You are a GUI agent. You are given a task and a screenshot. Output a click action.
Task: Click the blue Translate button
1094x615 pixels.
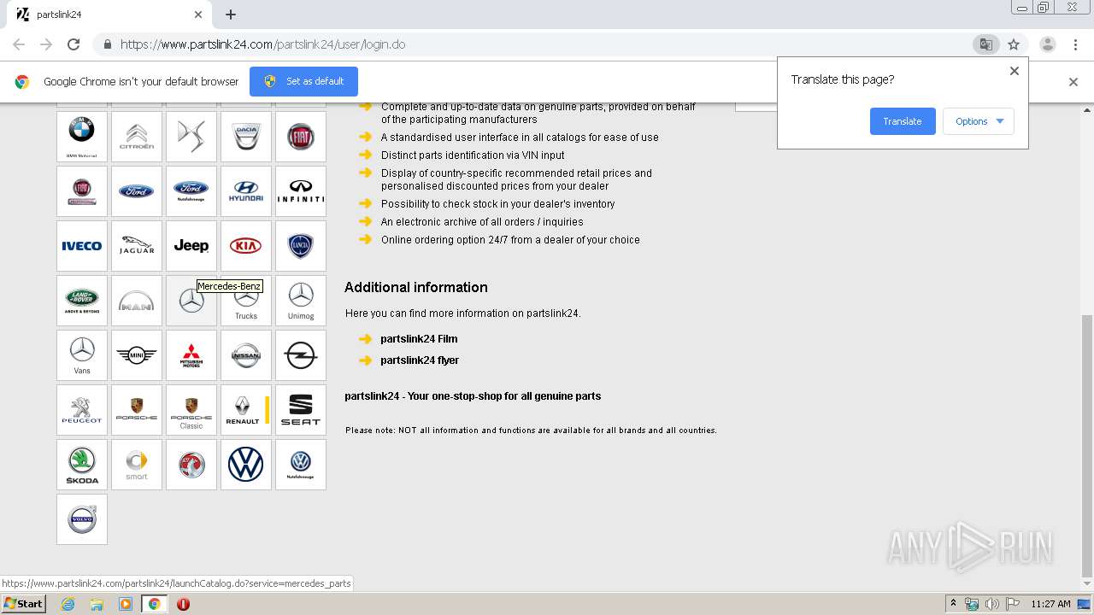point(903,121)
